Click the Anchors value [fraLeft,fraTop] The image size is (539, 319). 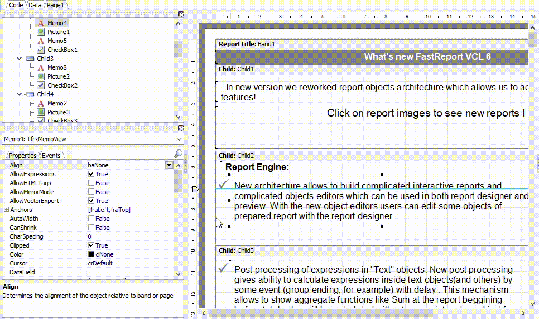click(x=109, y=210)
